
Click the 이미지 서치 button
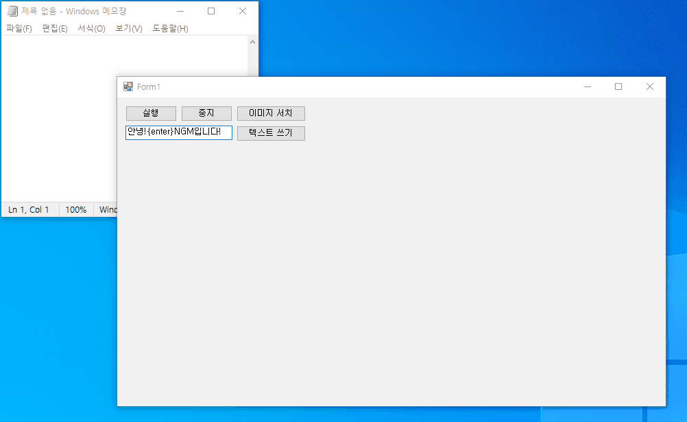tap(271, 113)
